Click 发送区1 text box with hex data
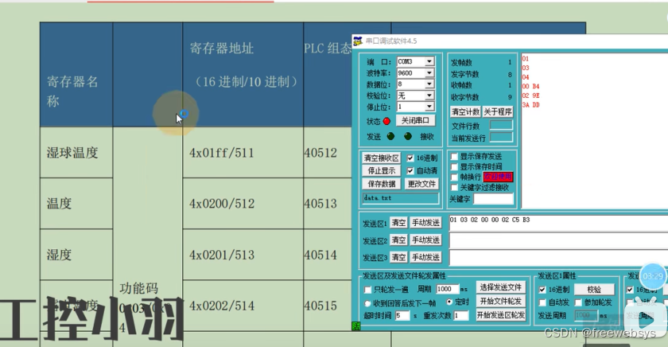The width and height of the screenshot is (668, 347). [x=558, y=223]
